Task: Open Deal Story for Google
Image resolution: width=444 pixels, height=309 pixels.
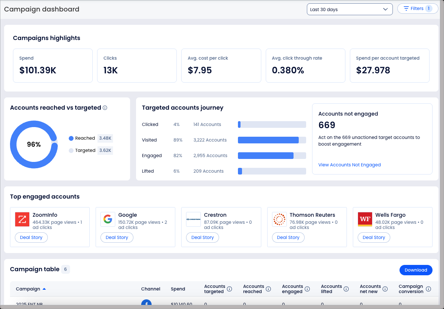Action: click(117, 237)
